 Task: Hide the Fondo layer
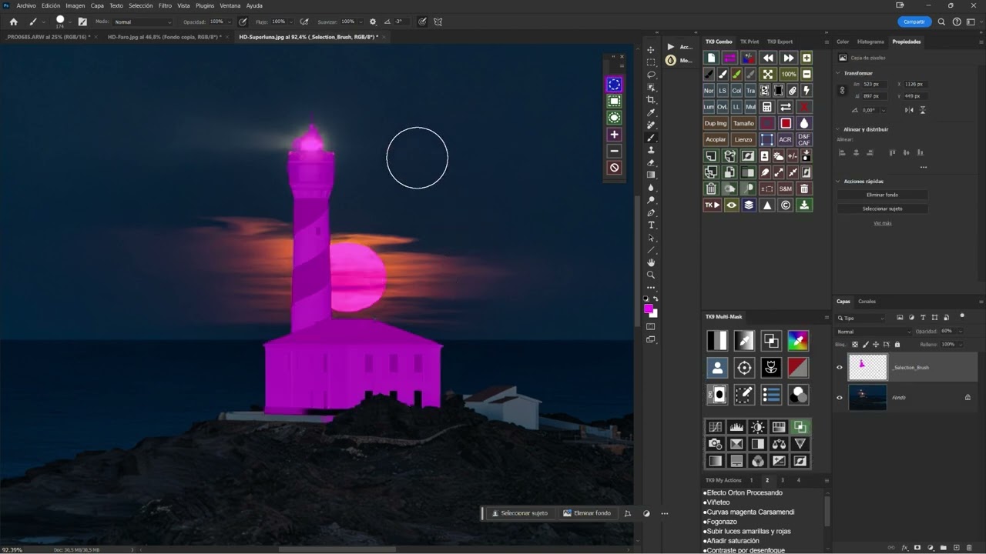pyautogui.click(x=840, y=397)
